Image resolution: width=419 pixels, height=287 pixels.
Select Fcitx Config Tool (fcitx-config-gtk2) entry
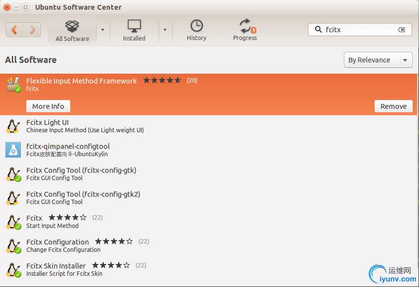(x=208, y=198)
